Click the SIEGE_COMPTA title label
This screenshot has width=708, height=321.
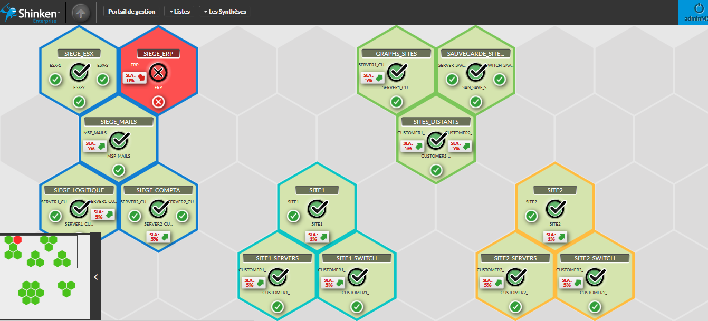[x=158, y=190]
